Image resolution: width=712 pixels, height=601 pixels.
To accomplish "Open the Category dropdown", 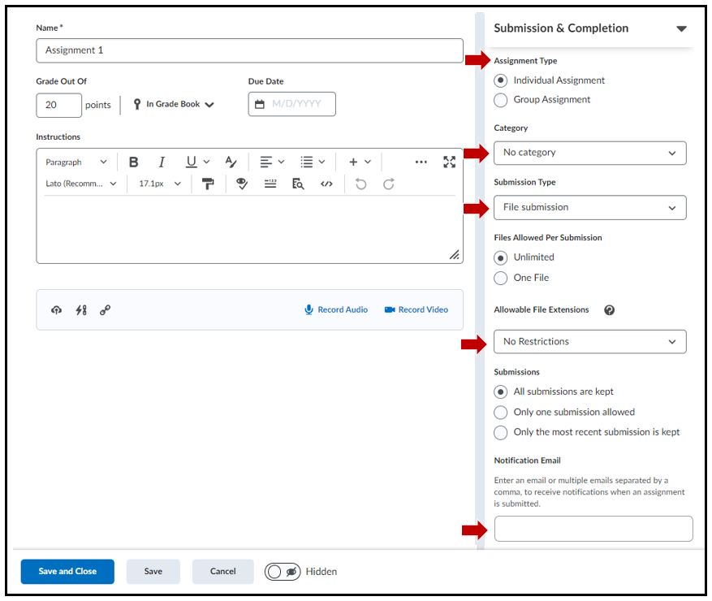I will 589,153.
